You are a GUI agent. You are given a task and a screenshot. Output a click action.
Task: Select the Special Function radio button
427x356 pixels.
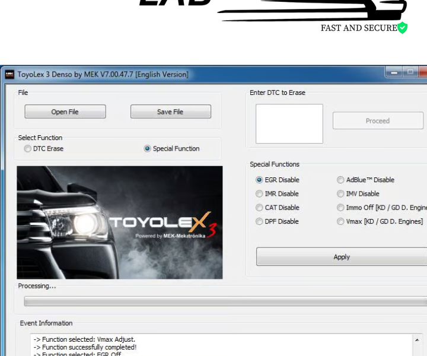pos(148,149)
